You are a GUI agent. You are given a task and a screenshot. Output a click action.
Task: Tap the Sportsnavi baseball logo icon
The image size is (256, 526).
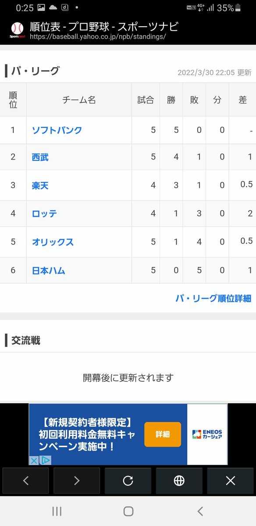click(x=17, y=30)
